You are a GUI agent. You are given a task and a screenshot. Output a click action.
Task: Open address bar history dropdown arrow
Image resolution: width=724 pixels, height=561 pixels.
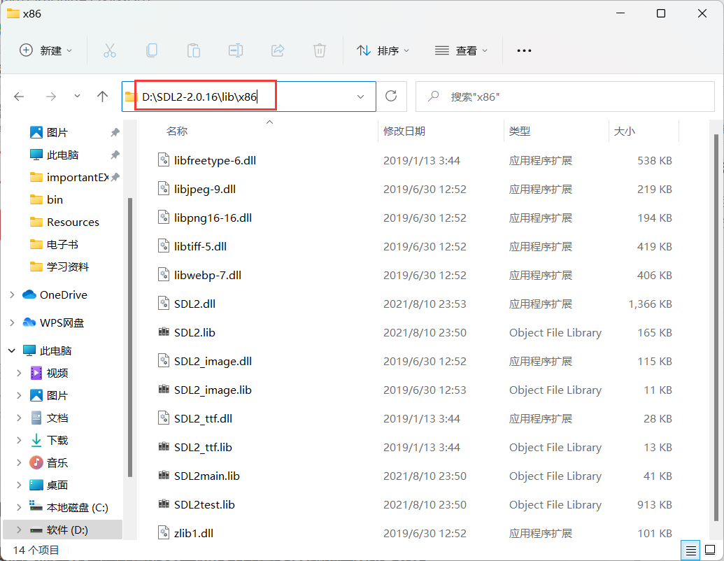coord(361,97)
